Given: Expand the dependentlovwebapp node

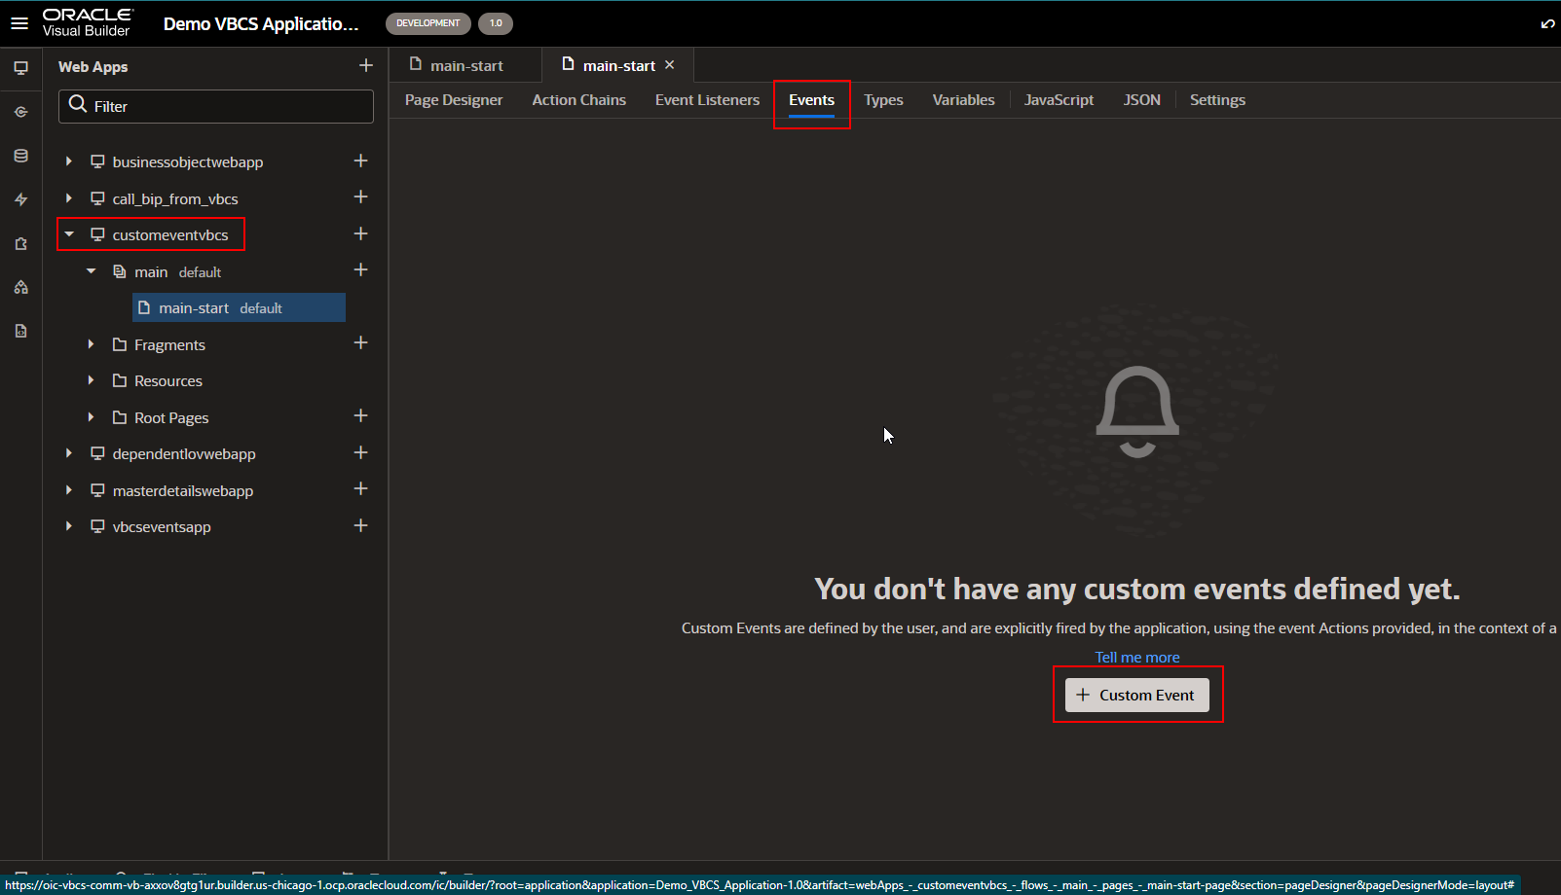Looking at the screenshot, I should [68, 453].
